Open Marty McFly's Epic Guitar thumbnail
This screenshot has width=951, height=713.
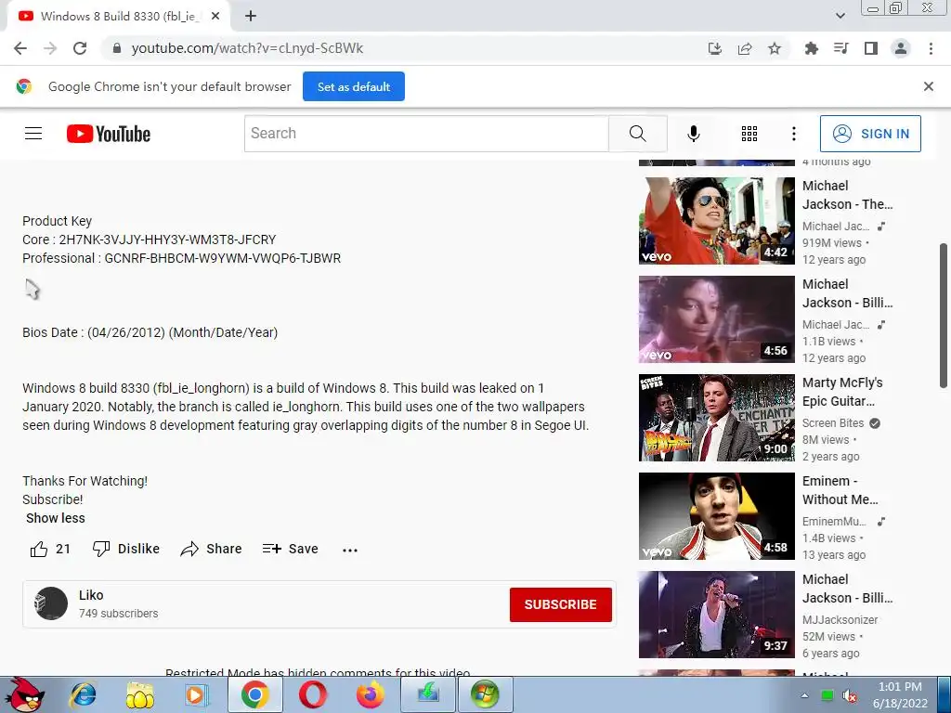point(717,418)
